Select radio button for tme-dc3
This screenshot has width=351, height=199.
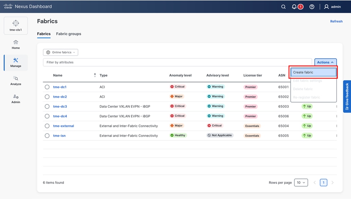[x=47, y=107]
